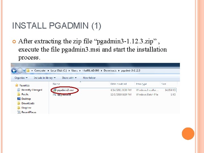Open the Public folder in Favorites
This screenshot has width=204, height=153.
[x=25, y=94]
